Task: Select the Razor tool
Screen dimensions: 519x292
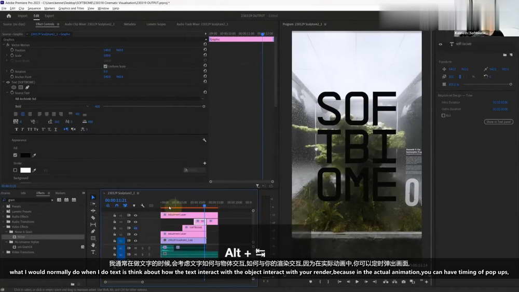Action: (x=93, y=218)
